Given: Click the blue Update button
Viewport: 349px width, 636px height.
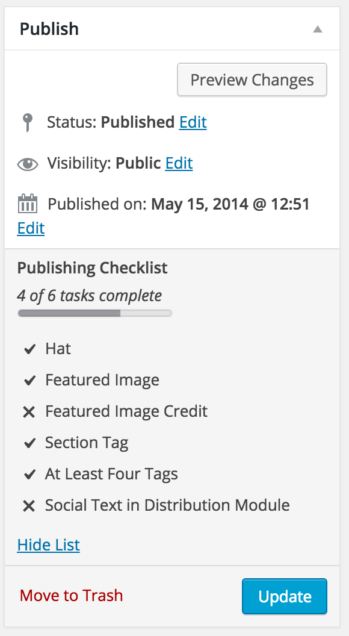Looking at the screenshot, I should [x=285, y=596].
